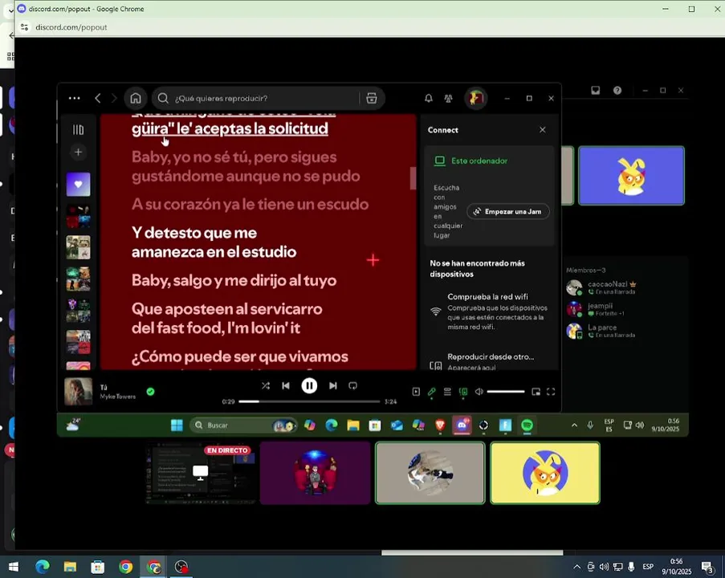Viewport: 725px width, 578px height.
Task: Open Discord inbox icon in stream
Action: (596, 90)
